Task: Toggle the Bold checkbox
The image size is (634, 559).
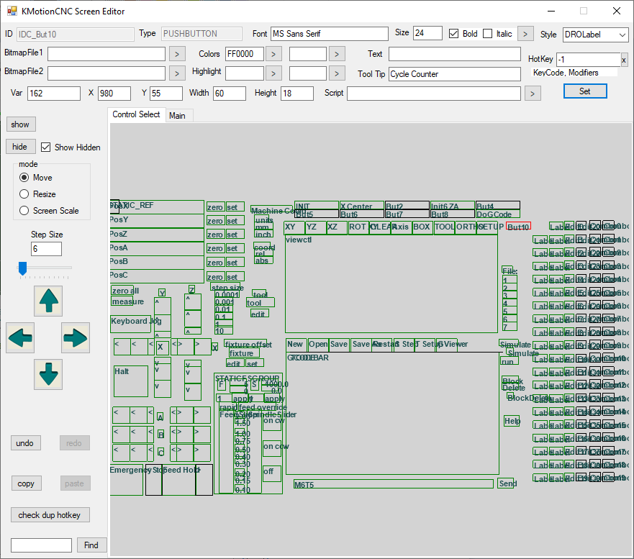Action: (454, 34)
